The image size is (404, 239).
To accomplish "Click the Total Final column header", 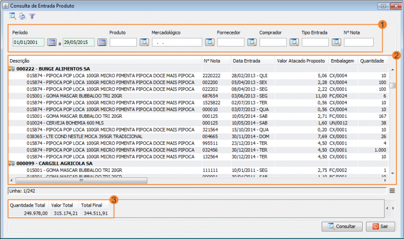I will click(94, 205).
